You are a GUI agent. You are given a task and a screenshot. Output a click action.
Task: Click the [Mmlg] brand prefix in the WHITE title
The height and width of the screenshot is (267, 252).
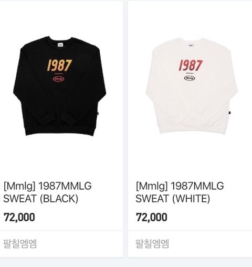(x=152, y=186)
